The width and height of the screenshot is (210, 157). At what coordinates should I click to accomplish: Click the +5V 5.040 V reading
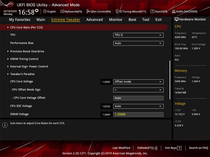tap(196, 114)
